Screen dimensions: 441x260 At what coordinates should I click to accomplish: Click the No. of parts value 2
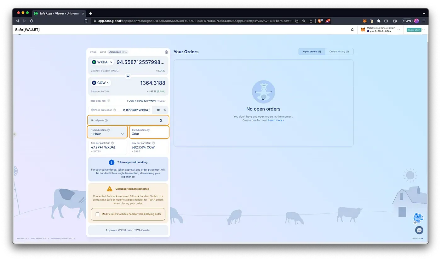tap(161, 121)
